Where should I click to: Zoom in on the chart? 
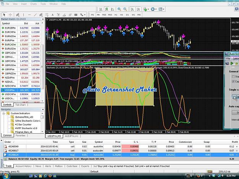pos(119,9)
